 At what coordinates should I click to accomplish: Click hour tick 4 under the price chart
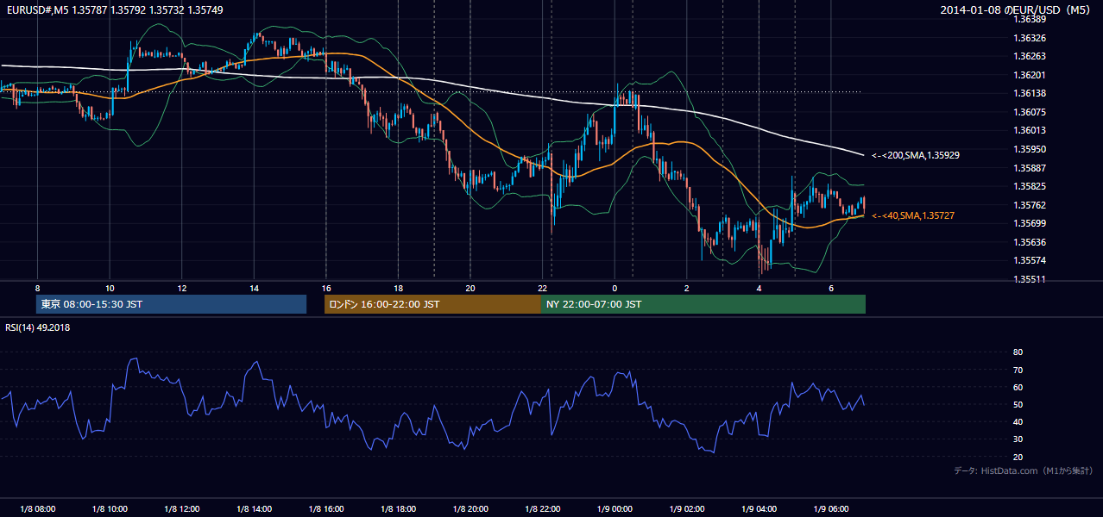[759, 288]
